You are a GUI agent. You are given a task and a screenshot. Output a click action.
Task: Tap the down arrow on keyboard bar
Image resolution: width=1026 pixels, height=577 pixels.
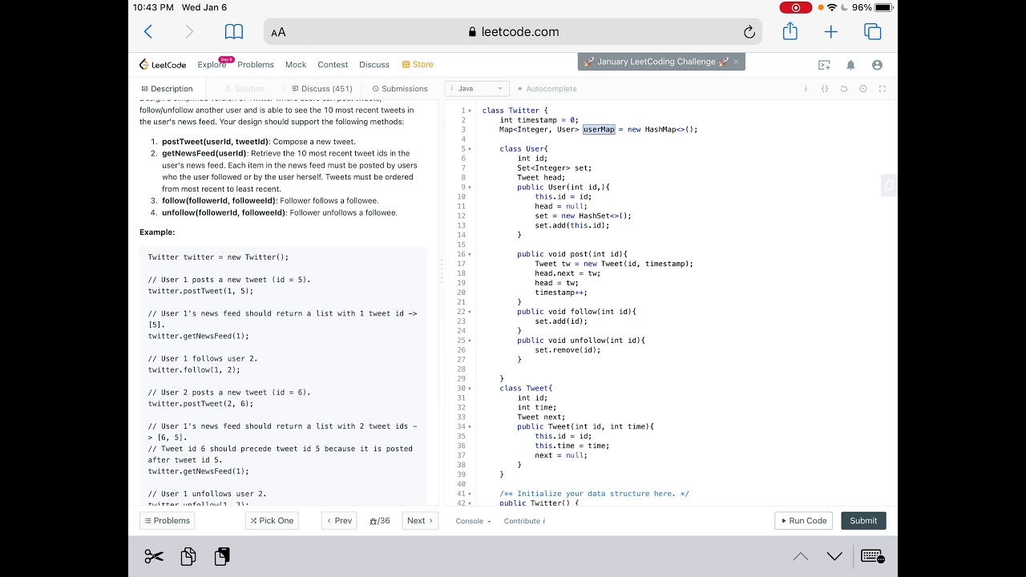click(x=834, y=556)
